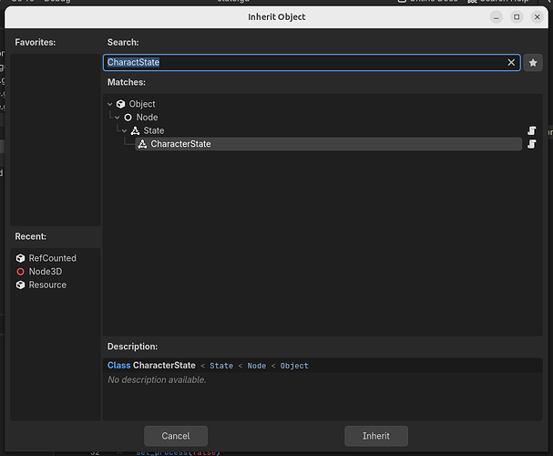Screen dimensions: 553x456
Task: Click the State class icon in tree
Action: tap(135, 131)
